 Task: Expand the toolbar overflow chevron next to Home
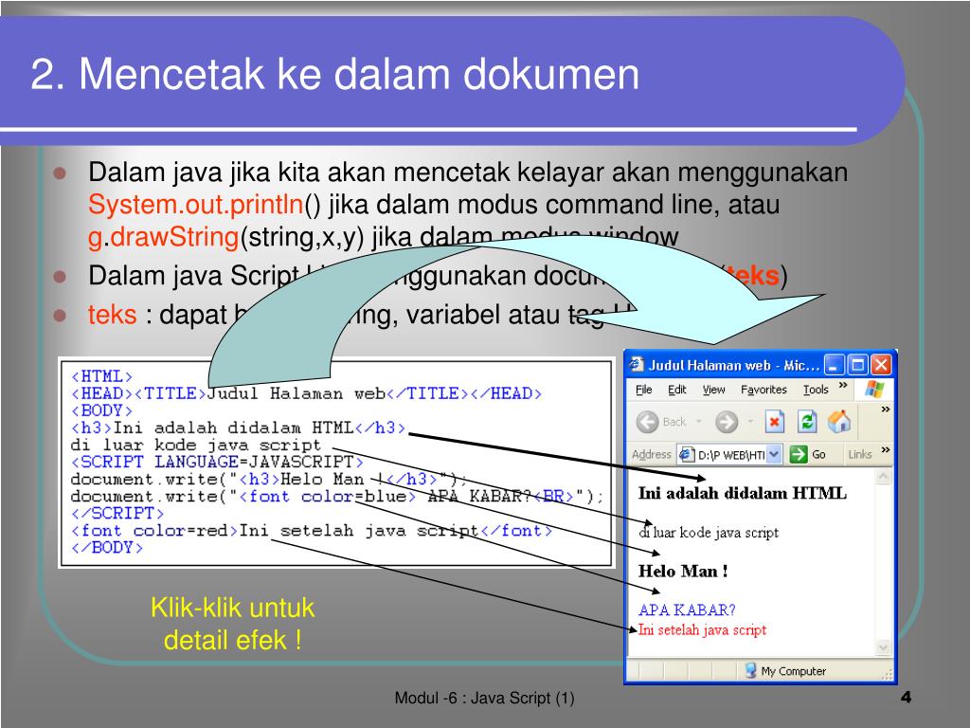click(x=886, y=409)
